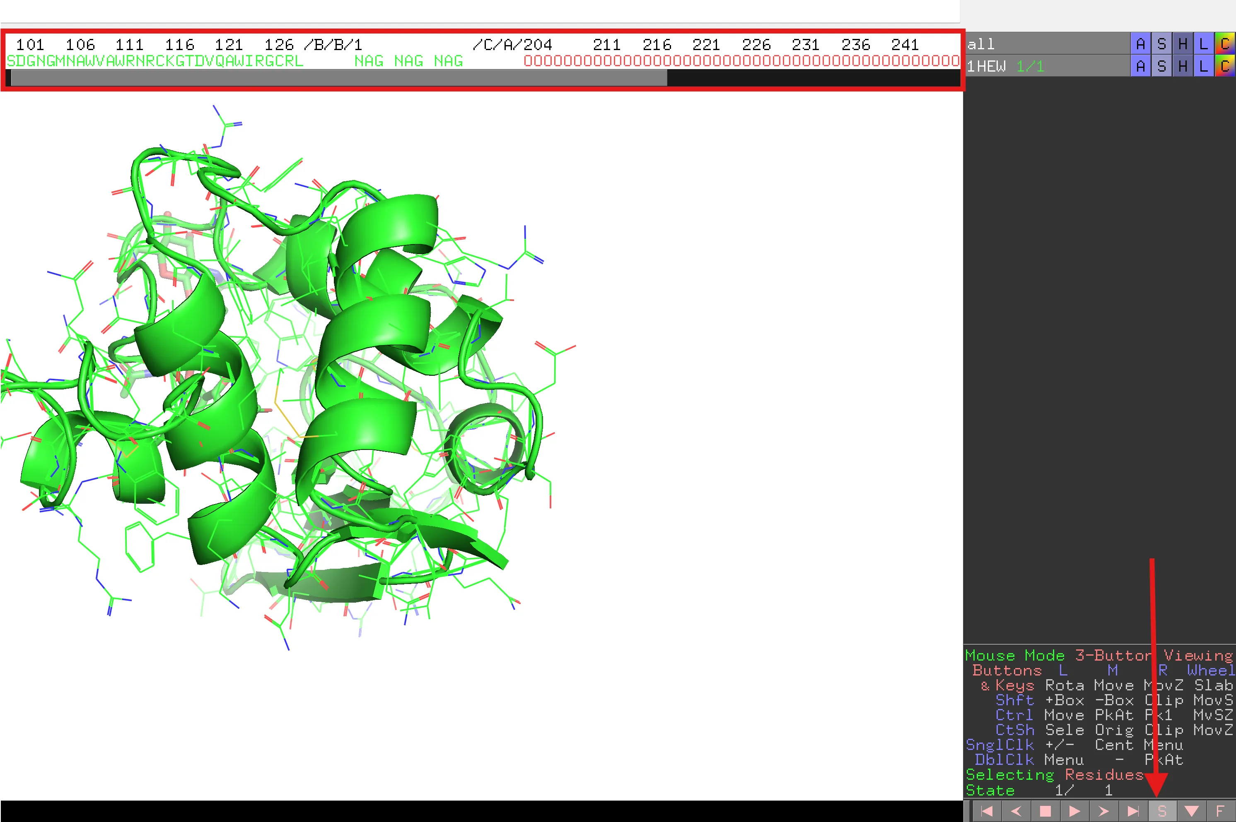Open the Color menu for all
Viewport: 1236px width, 822px height.
click(1225, 43)
